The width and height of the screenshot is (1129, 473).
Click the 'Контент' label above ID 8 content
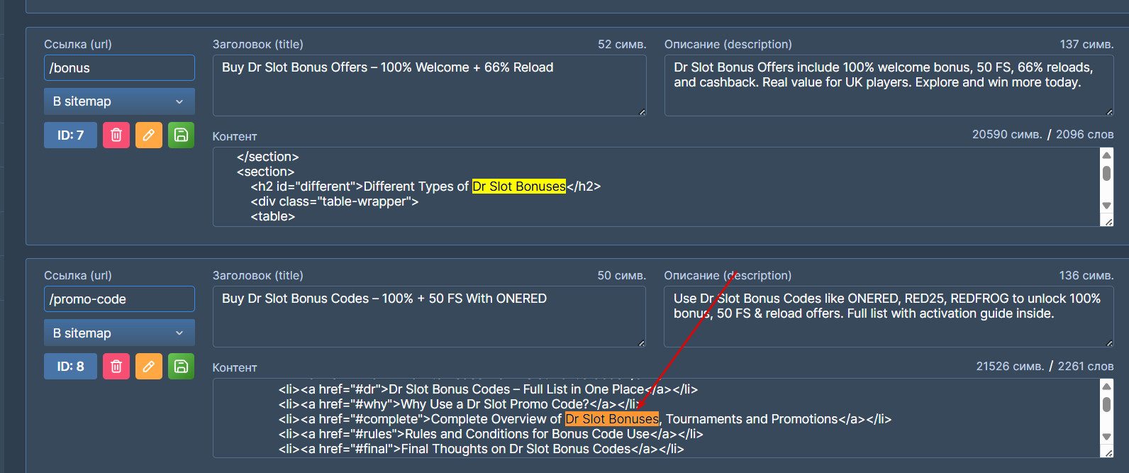click(x=235, y=367)
